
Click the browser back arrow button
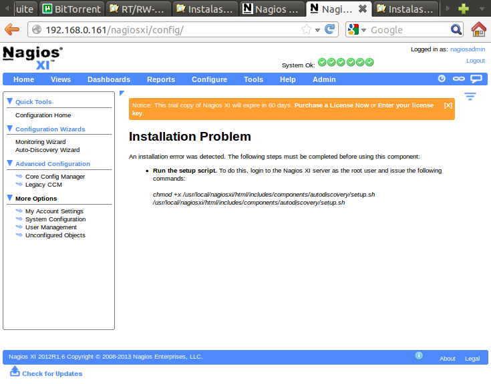(12, 29)
